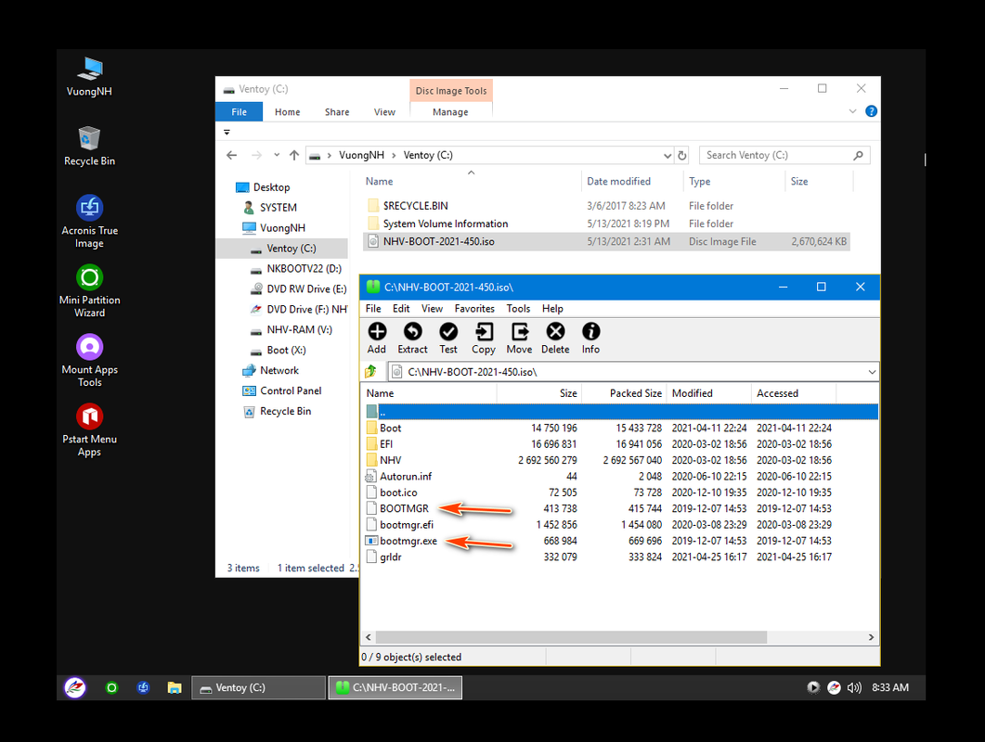The width and height of the screenshot is (985, 742).
Task: Click the Search Ventoy (C:) field
Action: pyautogui.click(x=784, y=155)
